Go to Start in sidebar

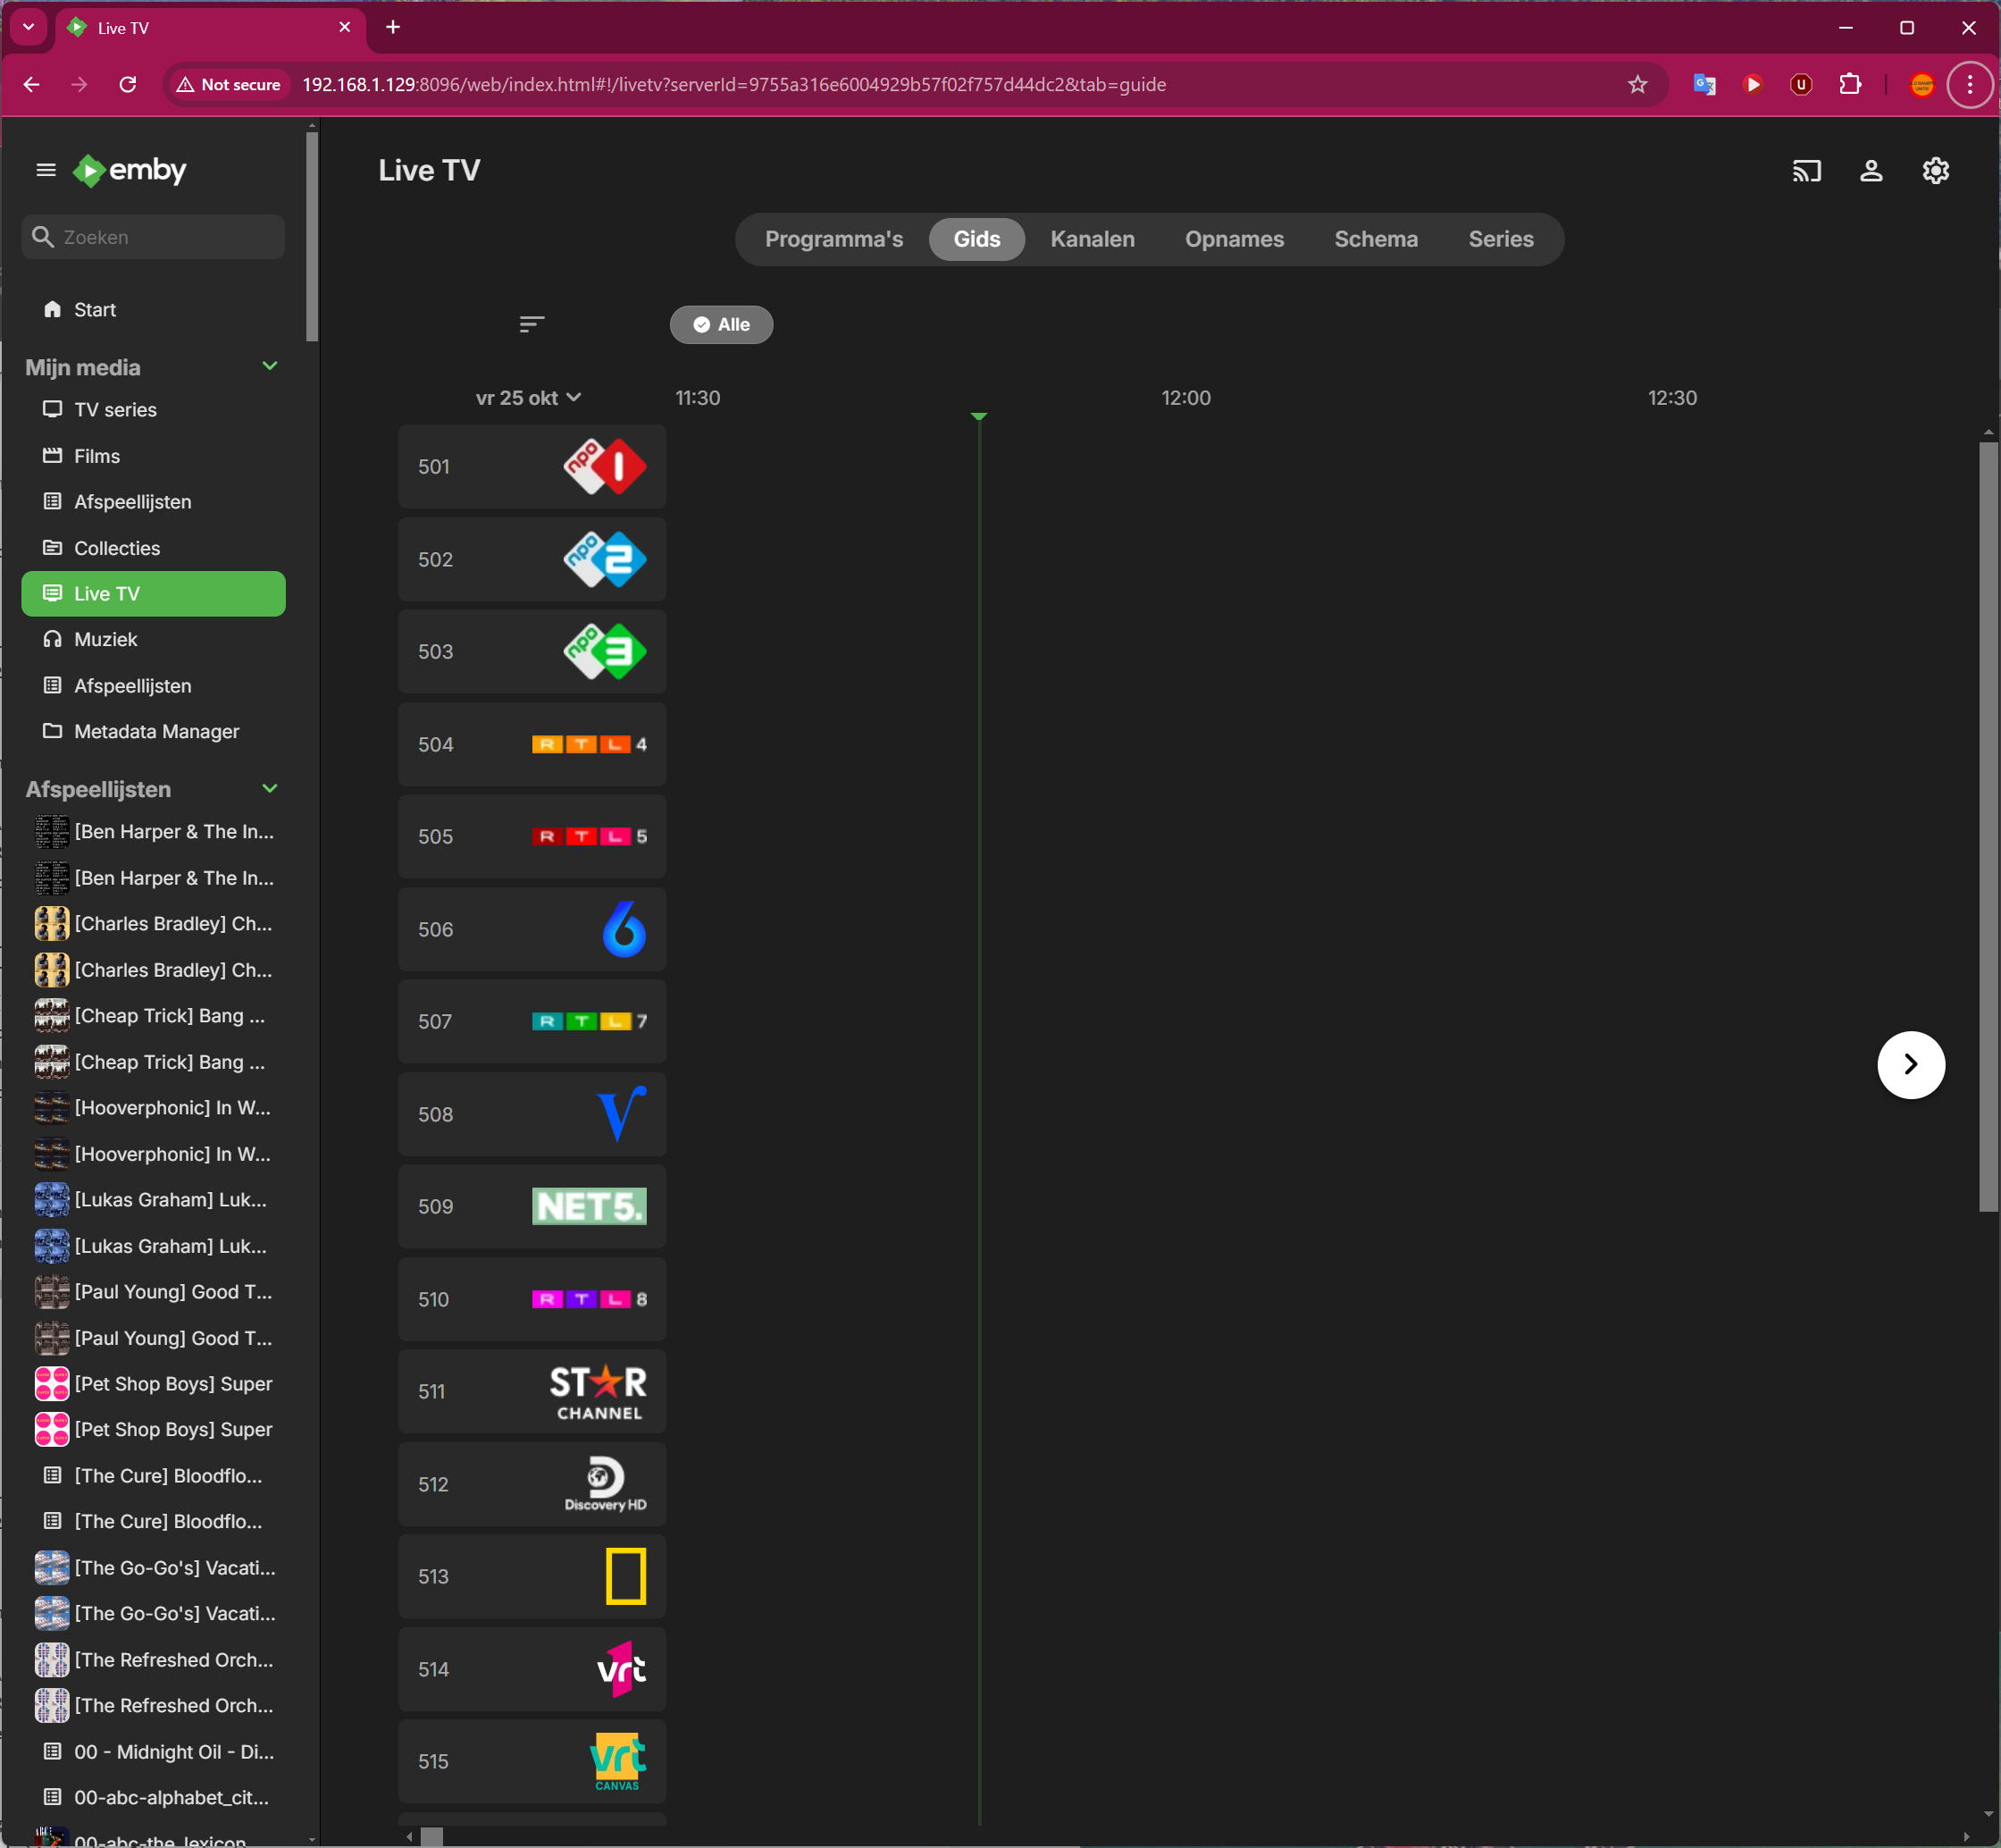95,310
